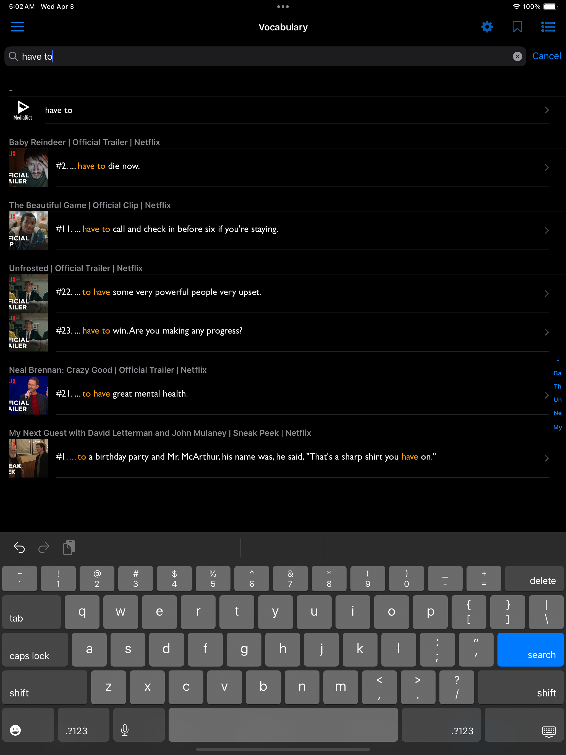Jump to 'Ne' in section index

(557, 413)
